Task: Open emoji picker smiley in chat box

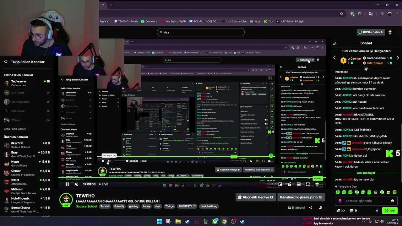Action: (393, 201)
